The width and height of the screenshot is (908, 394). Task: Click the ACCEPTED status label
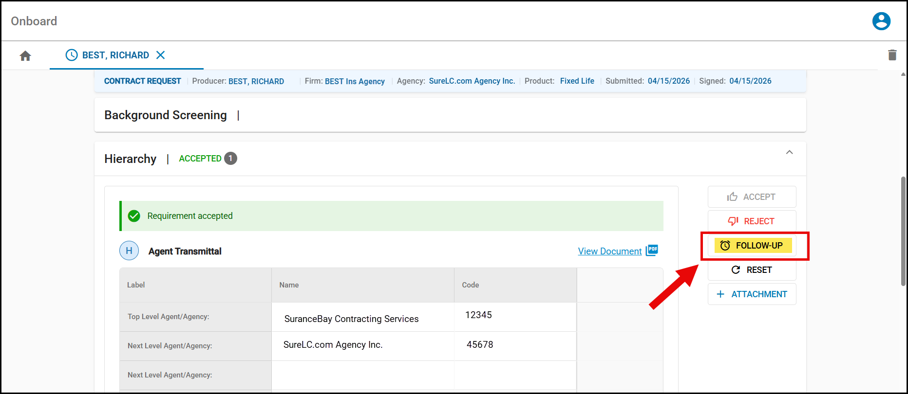(200, 159)
